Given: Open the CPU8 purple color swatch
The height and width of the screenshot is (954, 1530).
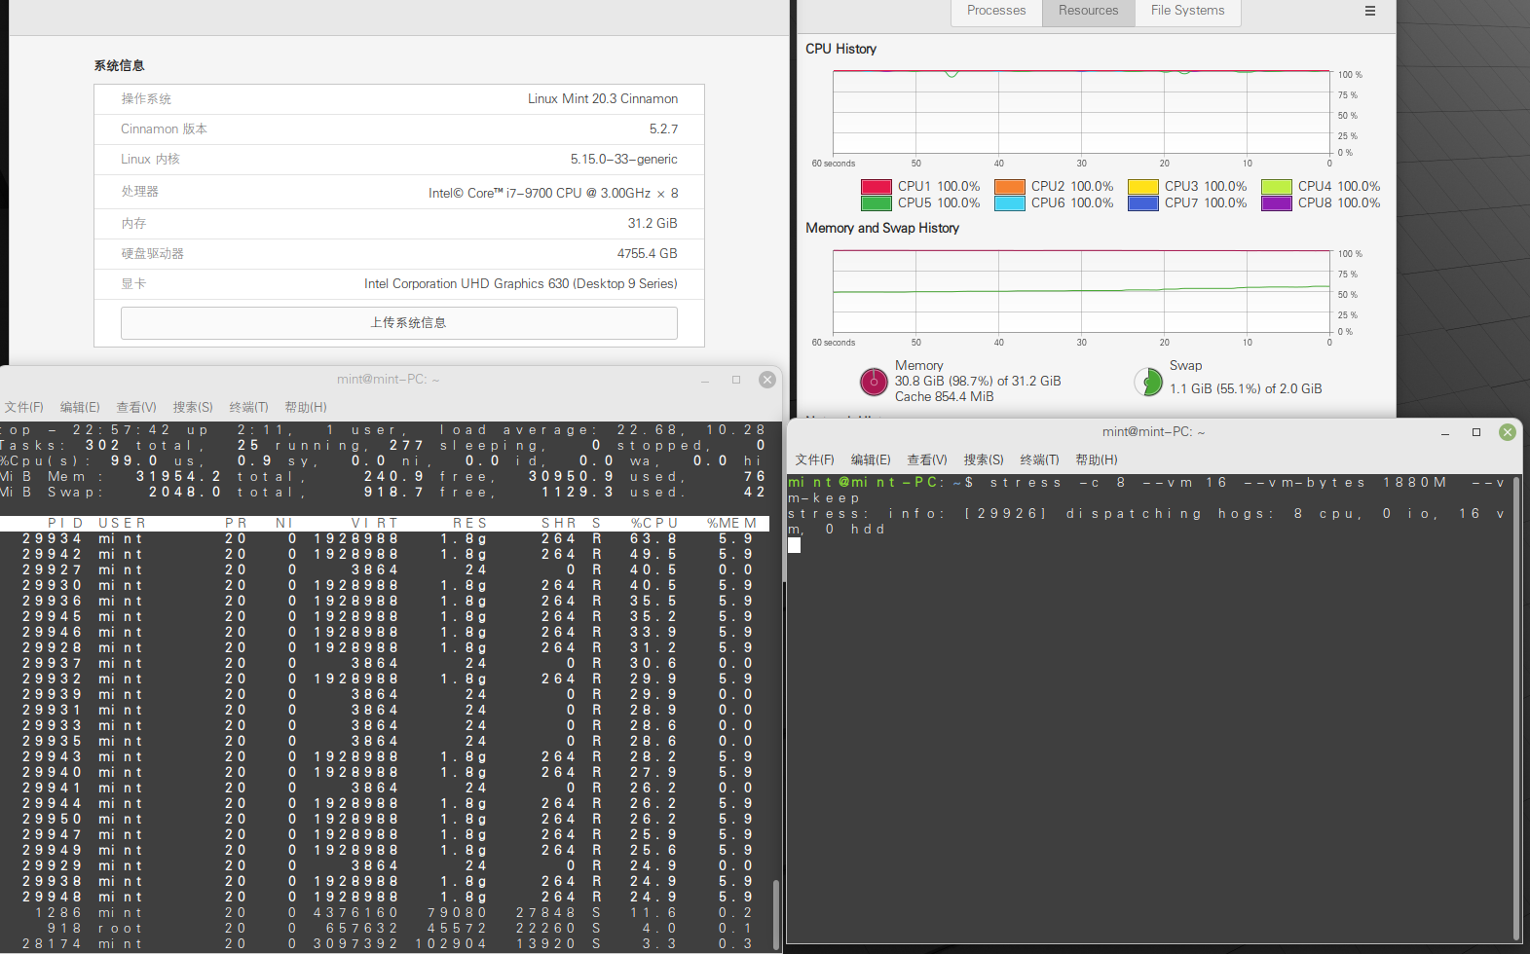Looking at the screenshot, I should coord(1276,203).
